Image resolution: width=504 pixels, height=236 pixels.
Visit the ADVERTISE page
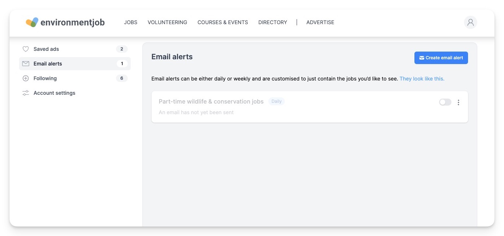click(320, 22)
